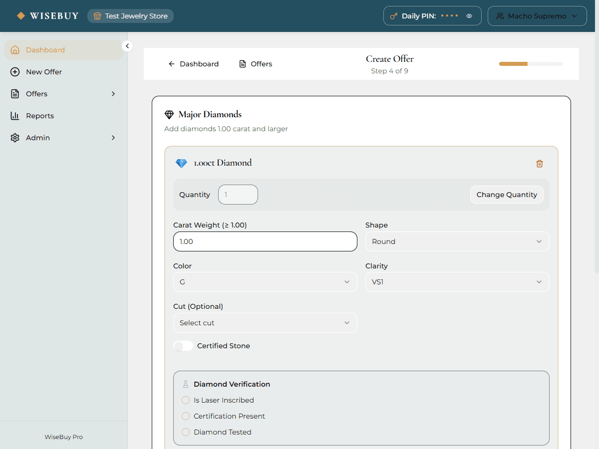This screenshot has width=599, height=449.
Task: Click the Test Jewelry Store shop icon
Action: click(x=97, y=16)
